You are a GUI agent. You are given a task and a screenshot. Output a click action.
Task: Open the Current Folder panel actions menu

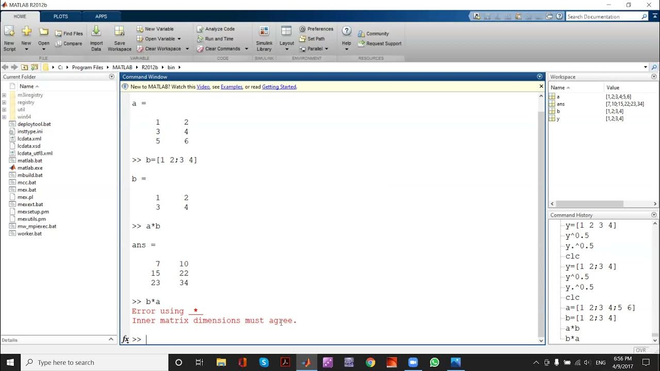click(x=112, y=77)
